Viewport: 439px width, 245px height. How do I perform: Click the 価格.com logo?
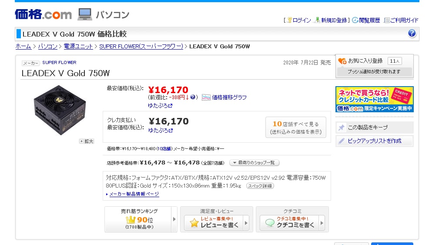coord(43,14)
